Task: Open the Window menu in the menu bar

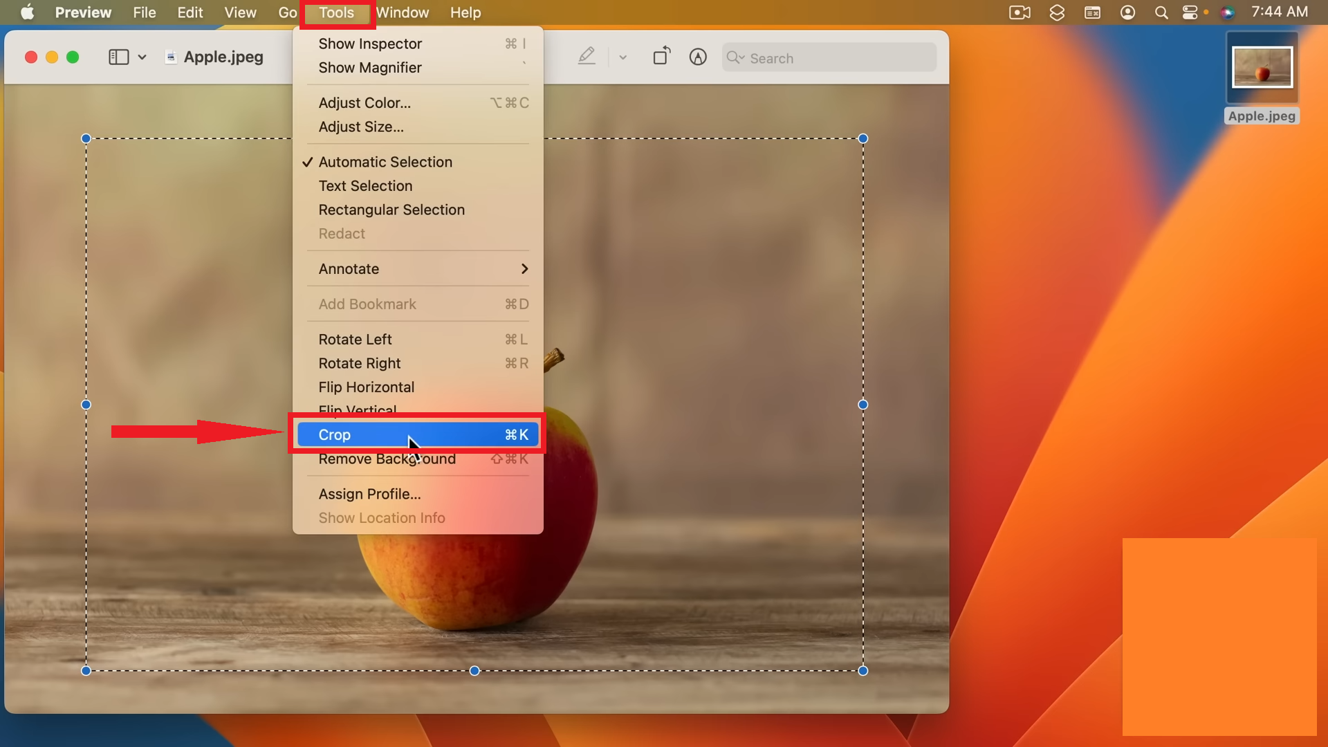Action: click(x=402, y=12)
